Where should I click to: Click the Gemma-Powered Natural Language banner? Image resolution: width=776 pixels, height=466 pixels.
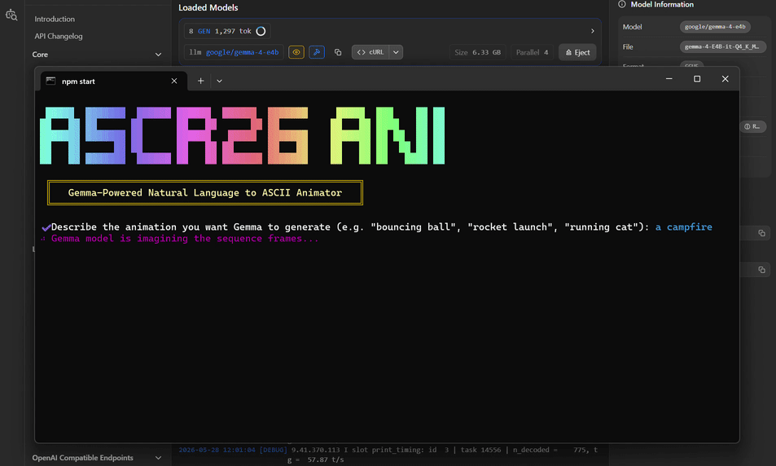point(205,192)
